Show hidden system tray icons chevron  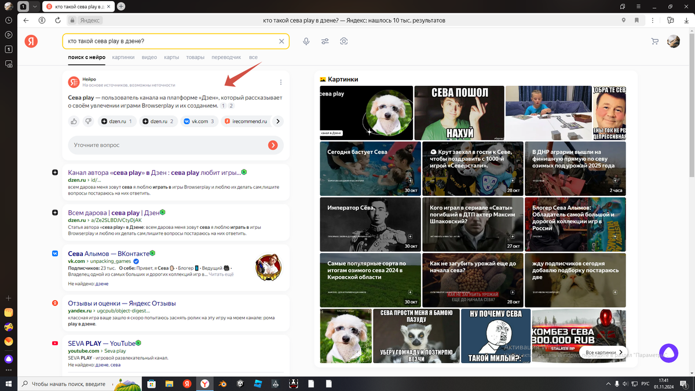608,383
